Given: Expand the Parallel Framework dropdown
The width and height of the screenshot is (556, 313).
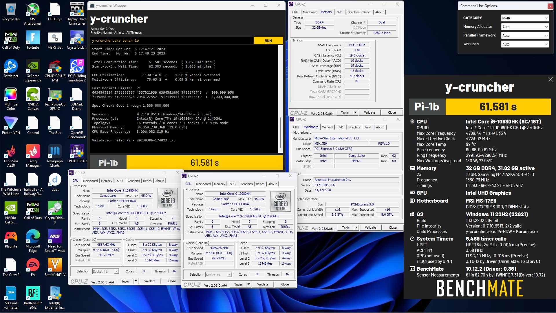Looking at the screenshot, I should pyautogui.click(x=525, y=35).
